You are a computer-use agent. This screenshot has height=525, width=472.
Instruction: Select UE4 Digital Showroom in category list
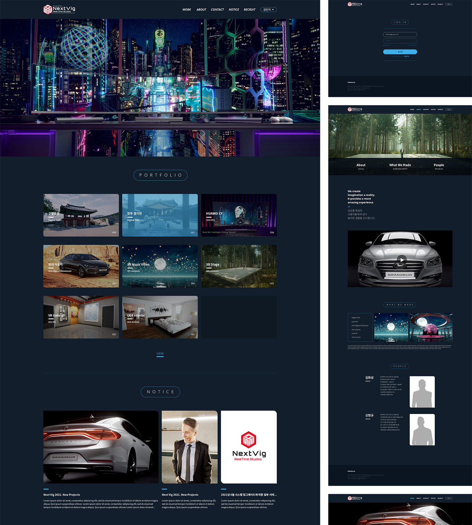[360, 326]
